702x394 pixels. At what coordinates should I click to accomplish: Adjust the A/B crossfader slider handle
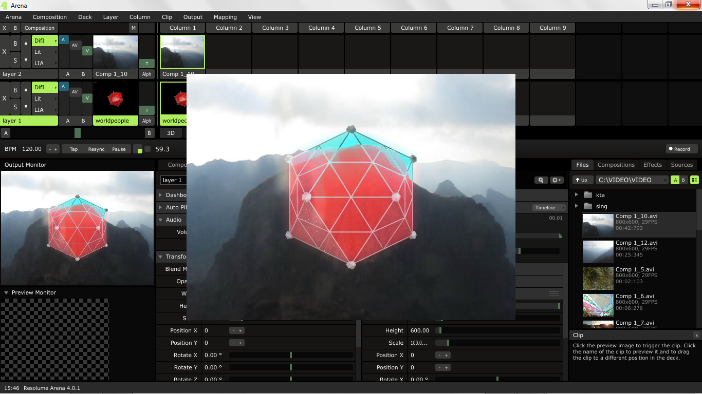point(78,133)
